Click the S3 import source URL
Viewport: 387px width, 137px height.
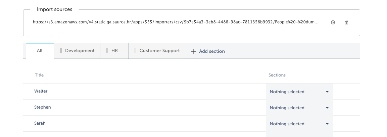click(x=176, y=22)
